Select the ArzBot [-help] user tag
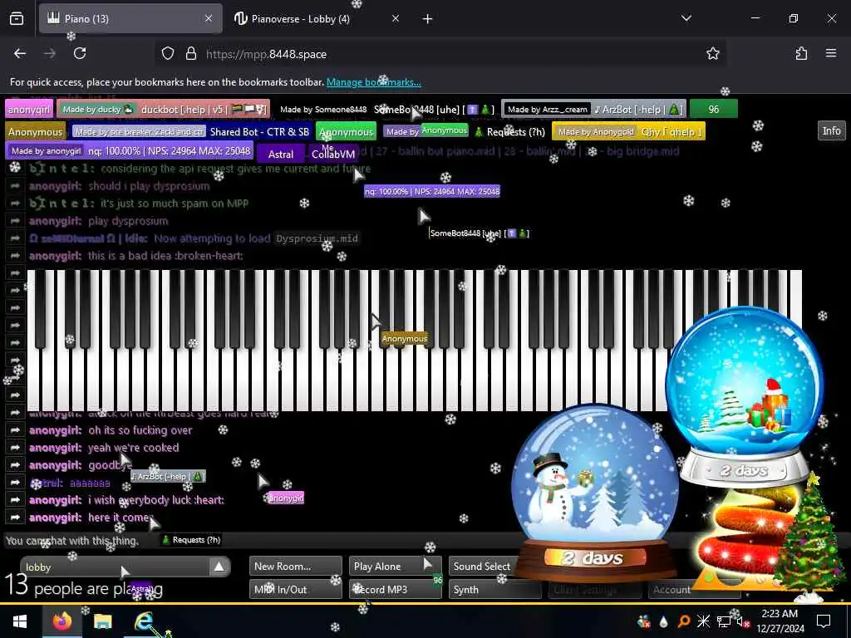The width and height of the screenshot is (851, 638). coord(593,109)
